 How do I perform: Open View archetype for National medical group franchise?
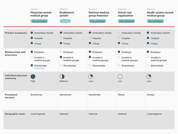pos(97,21)
